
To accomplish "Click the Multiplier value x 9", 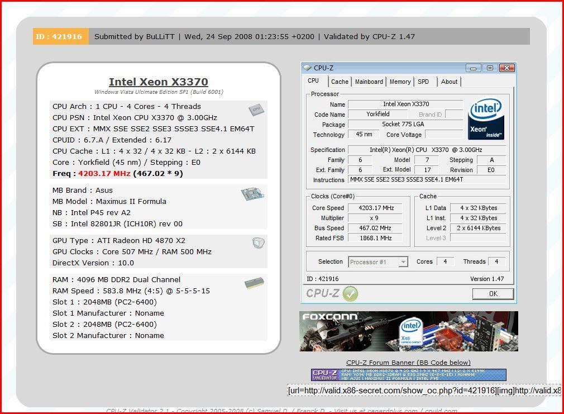I will [x=375, y=218].
